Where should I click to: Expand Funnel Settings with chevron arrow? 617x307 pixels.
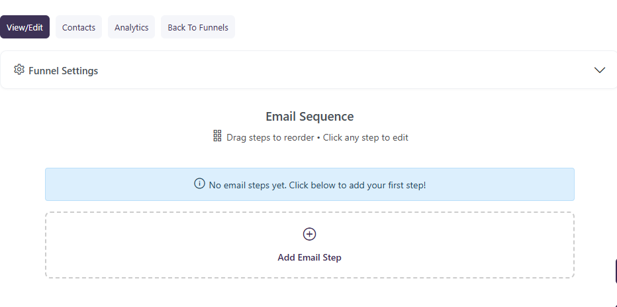[x=600, y=70]
